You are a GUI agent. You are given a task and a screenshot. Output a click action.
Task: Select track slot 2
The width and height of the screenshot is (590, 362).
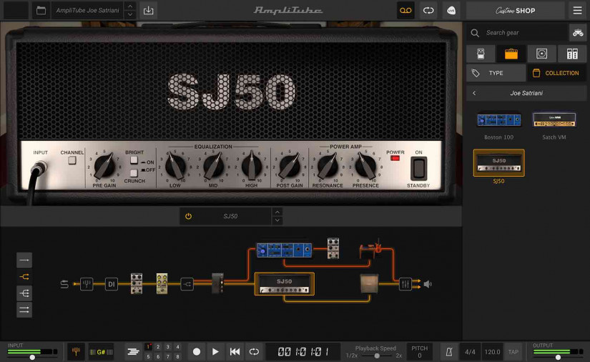pos(158,347)
